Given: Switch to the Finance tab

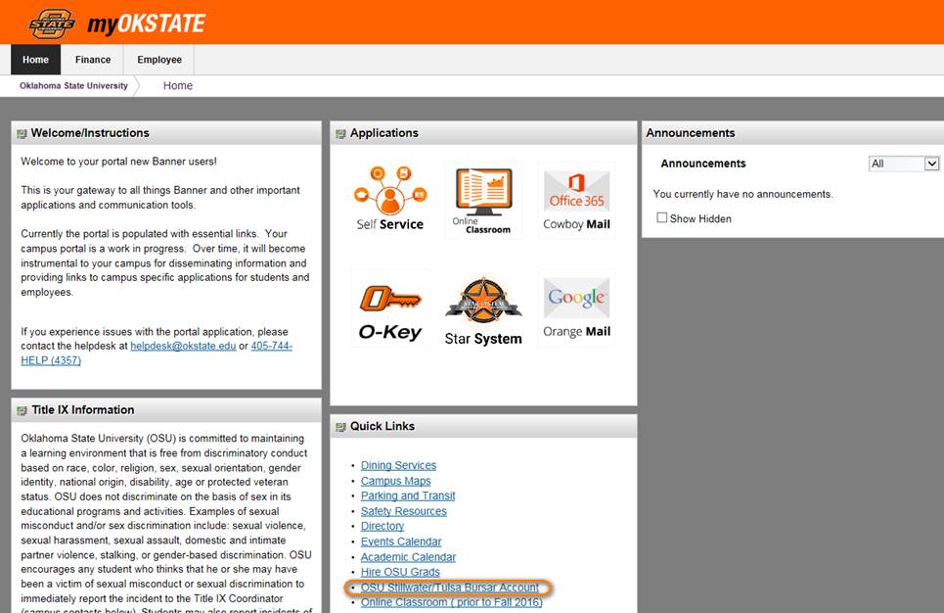Looking at the screenshot, I should point(92,59).
